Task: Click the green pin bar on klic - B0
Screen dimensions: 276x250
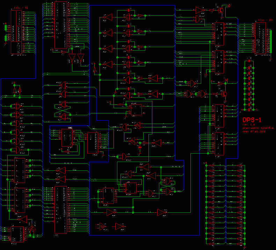Action: coord(270,41)
